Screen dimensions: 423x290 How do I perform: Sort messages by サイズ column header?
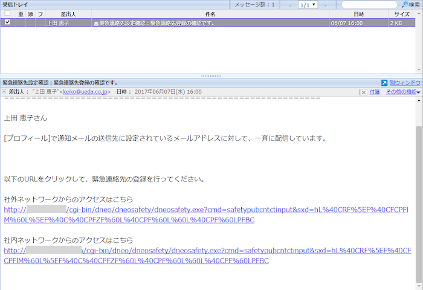402,13
